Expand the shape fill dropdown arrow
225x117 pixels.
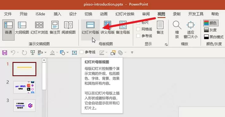tap(57, 52)
